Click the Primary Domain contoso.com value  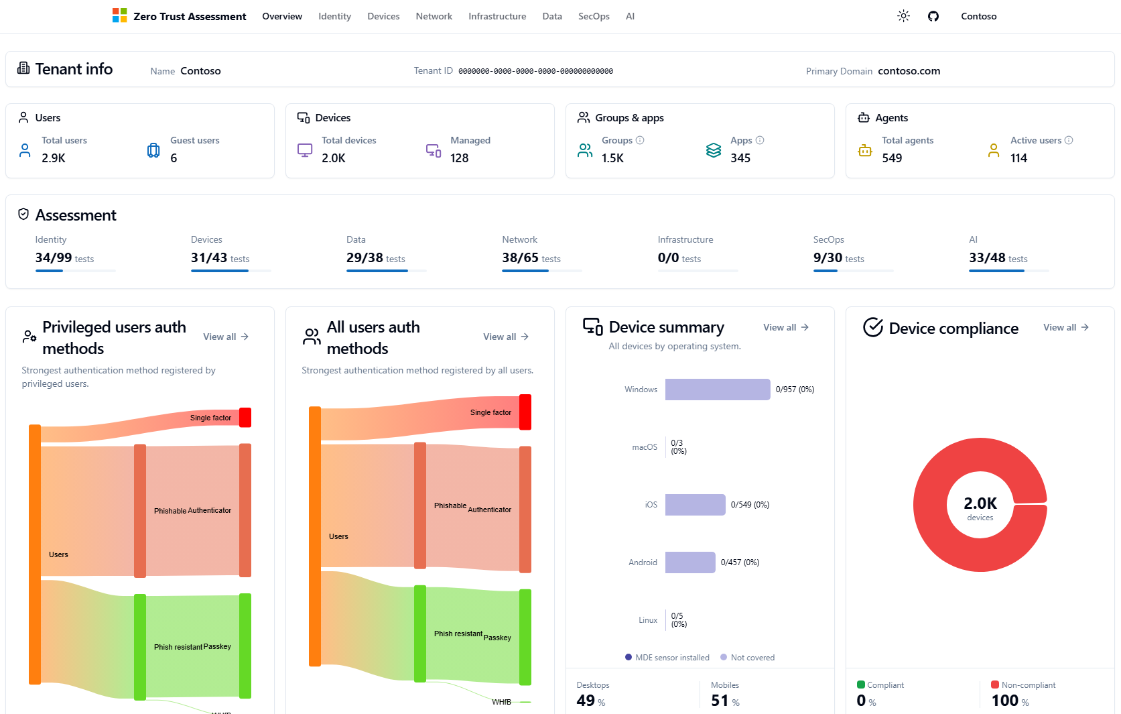click(909, 70)
